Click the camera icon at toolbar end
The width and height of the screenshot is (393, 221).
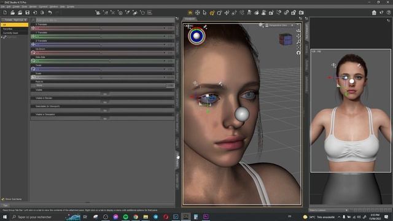[x=302, y=12]
